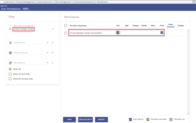Clear the Permissions filter
196x123 pixels.
tap(53, 63)
